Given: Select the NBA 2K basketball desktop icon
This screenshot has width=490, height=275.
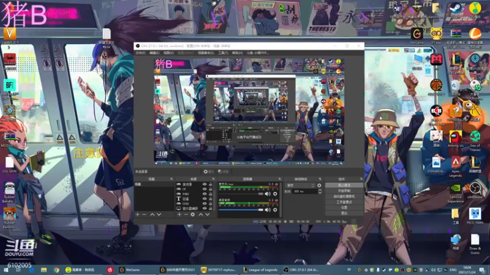Looking at the screenshot, I should [436, 87].
